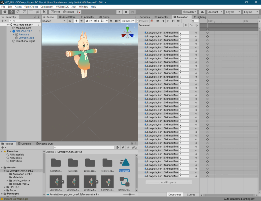The height and width of the screenshot is (201, 261).
Task: Click the Add Keyframe icon
Action: coord(191,25)
